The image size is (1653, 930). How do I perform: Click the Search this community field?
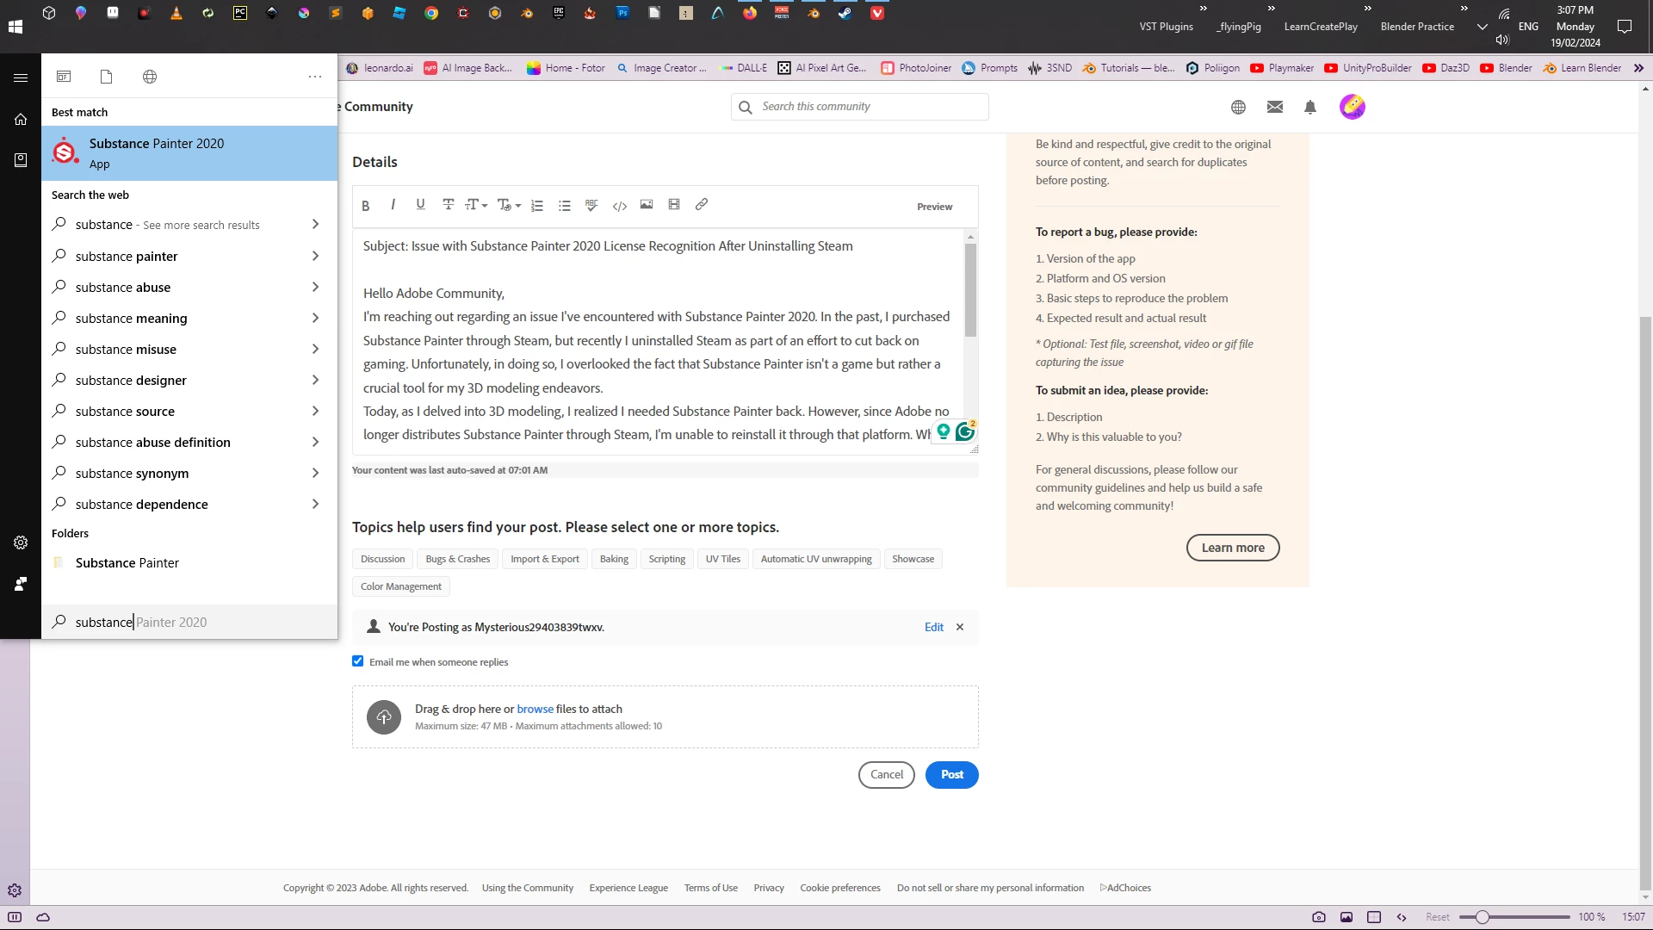click(x=870, y=107)
